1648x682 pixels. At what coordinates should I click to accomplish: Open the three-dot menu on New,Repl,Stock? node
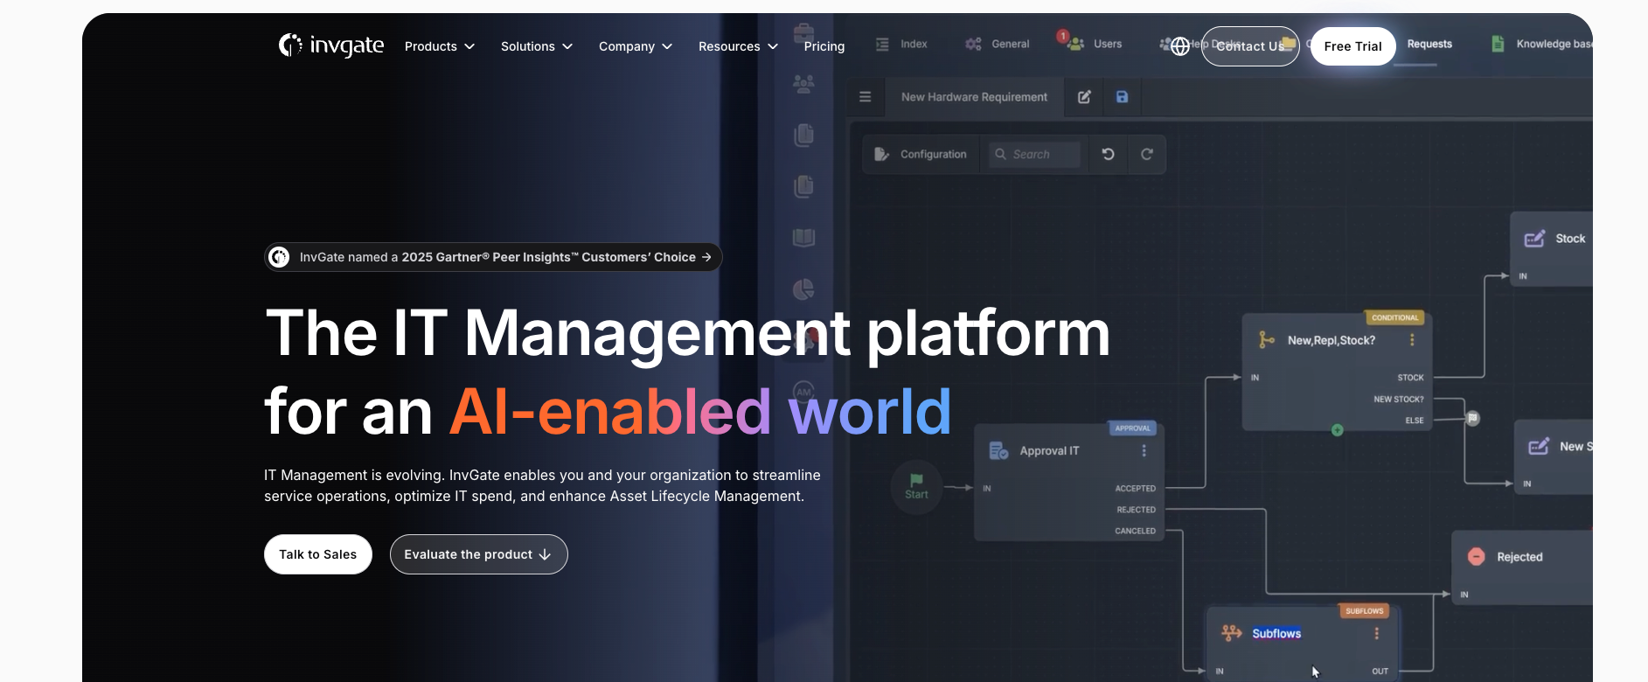pyautogui.click(x=1412, y=339)
